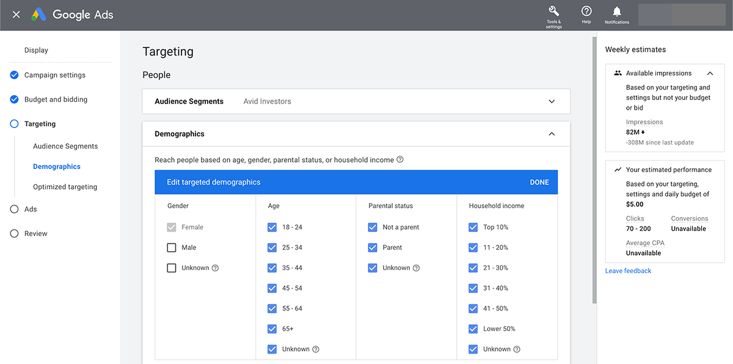
Task: Click the tooltip beside Unknown household income
Action: point(517,349)
